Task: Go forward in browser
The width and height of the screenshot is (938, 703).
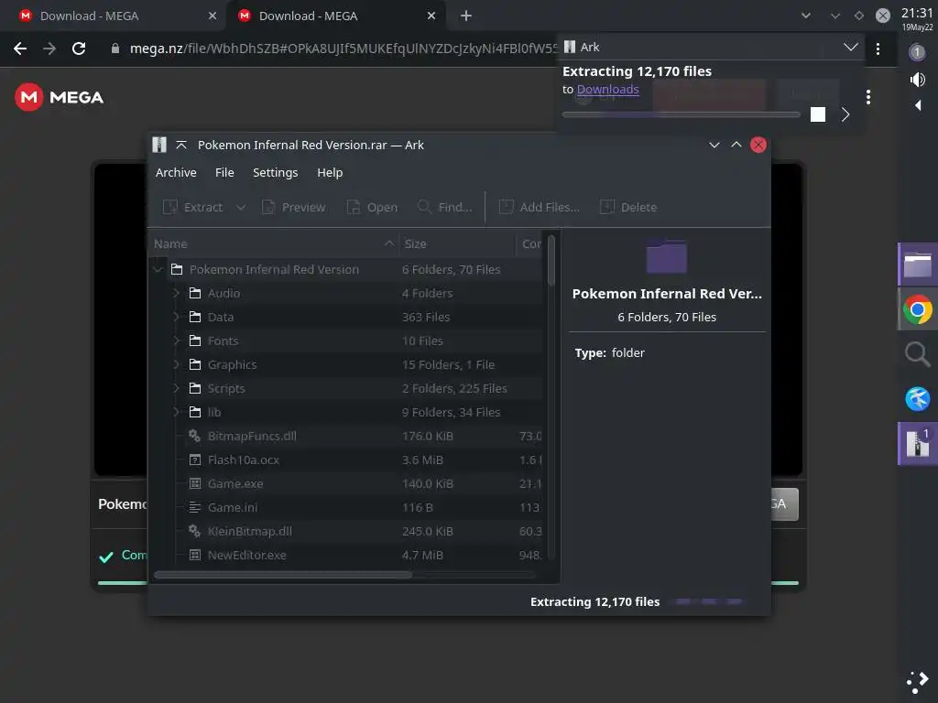Action: click(49, 49)
